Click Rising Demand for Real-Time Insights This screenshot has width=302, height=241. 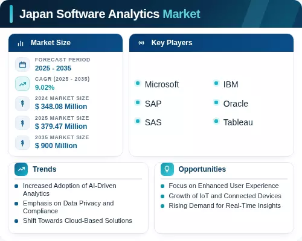pyautogui.click(x=225, y=205)
